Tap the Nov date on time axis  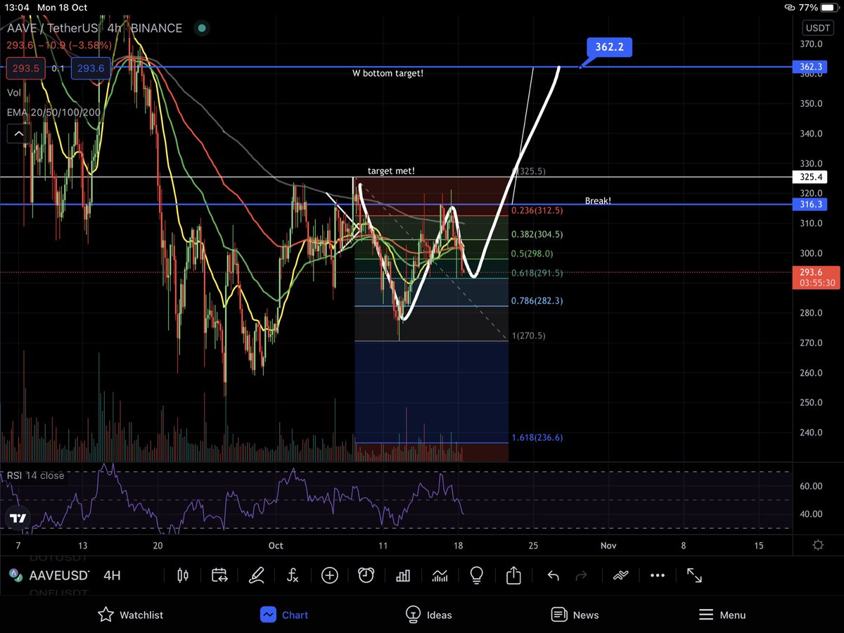(608, 545)
